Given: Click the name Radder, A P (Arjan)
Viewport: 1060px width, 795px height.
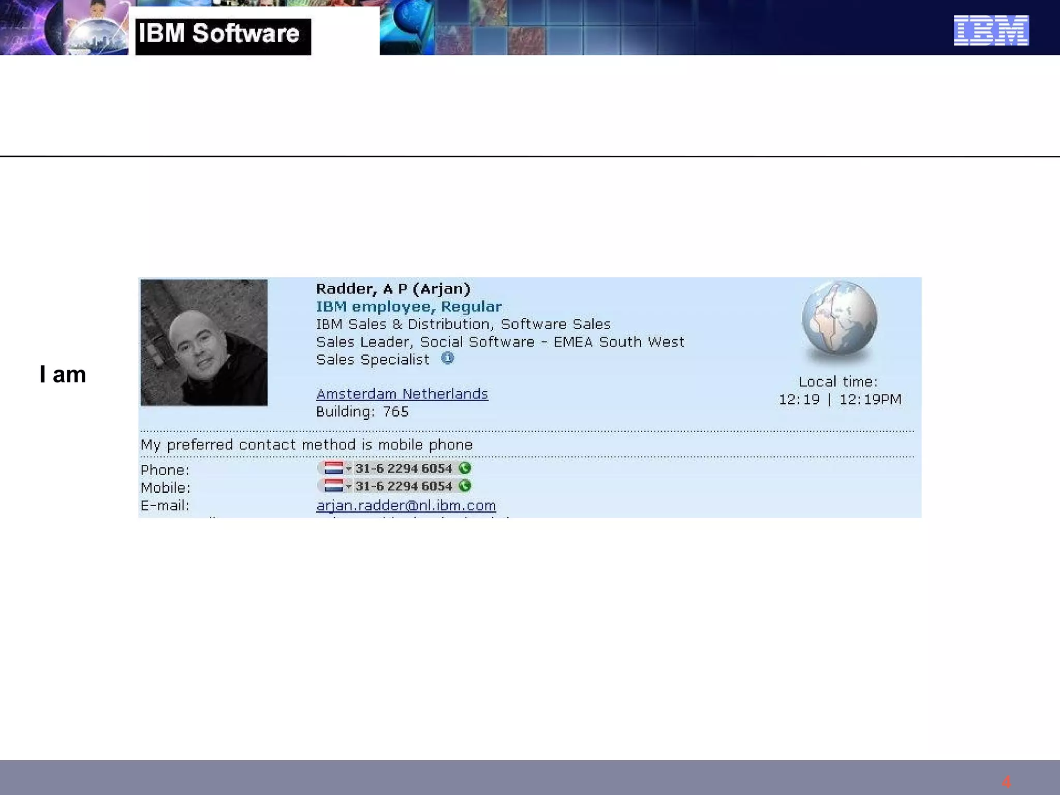Looking at the screenshot, I should tap(393, 289).
